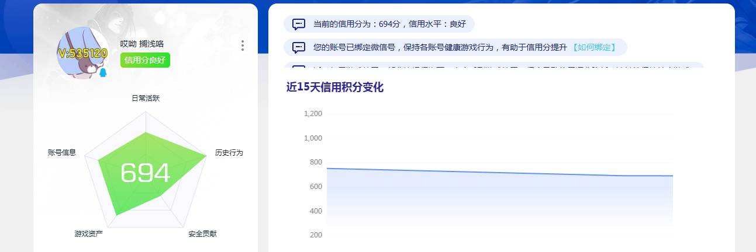756x252 pixels.
Task: Click the 游戏资产 radar label
Action: click(x=88, y=234)
